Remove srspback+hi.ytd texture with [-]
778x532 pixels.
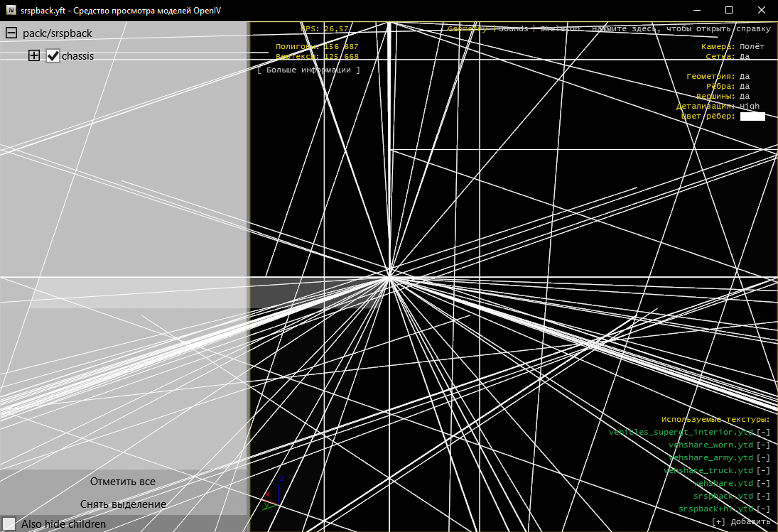(x=763, y=509)
